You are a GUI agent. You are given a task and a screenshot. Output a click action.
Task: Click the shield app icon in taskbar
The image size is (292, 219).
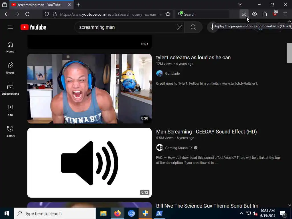[145, 213]
